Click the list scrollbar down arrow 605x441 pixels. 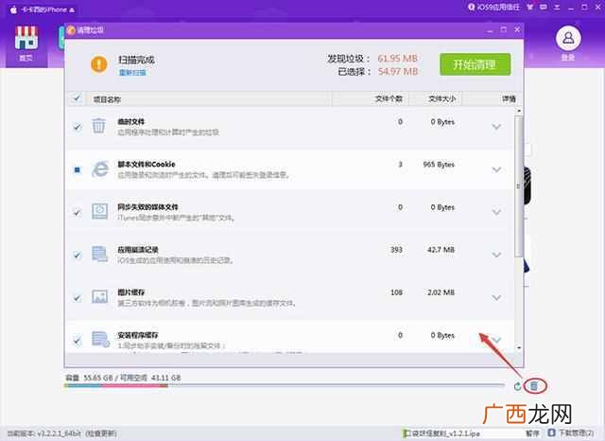(519, 348)
